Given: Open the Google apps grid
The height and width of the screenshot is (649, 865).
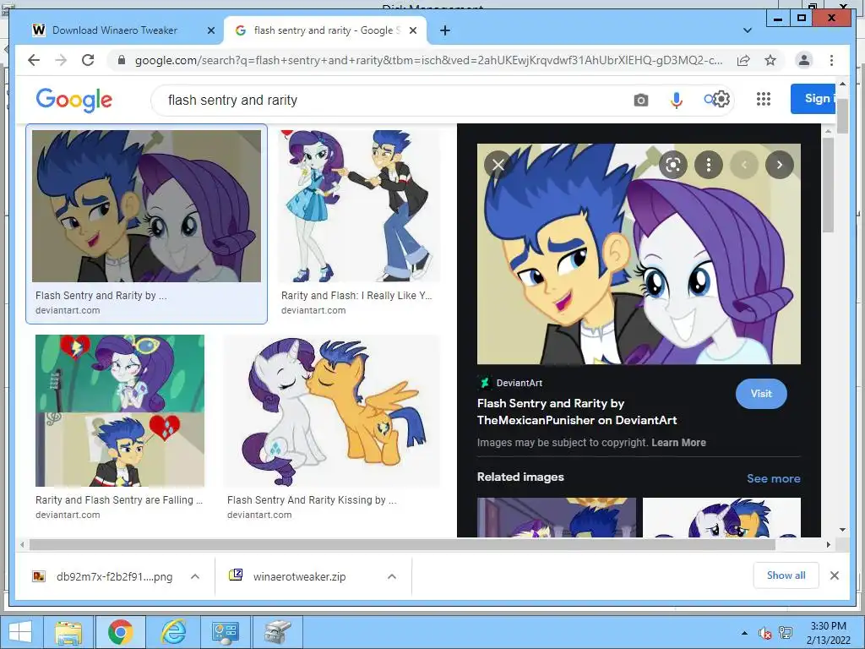Looking at the screenshot, I should pyautogui.click(x=764, y=99).
